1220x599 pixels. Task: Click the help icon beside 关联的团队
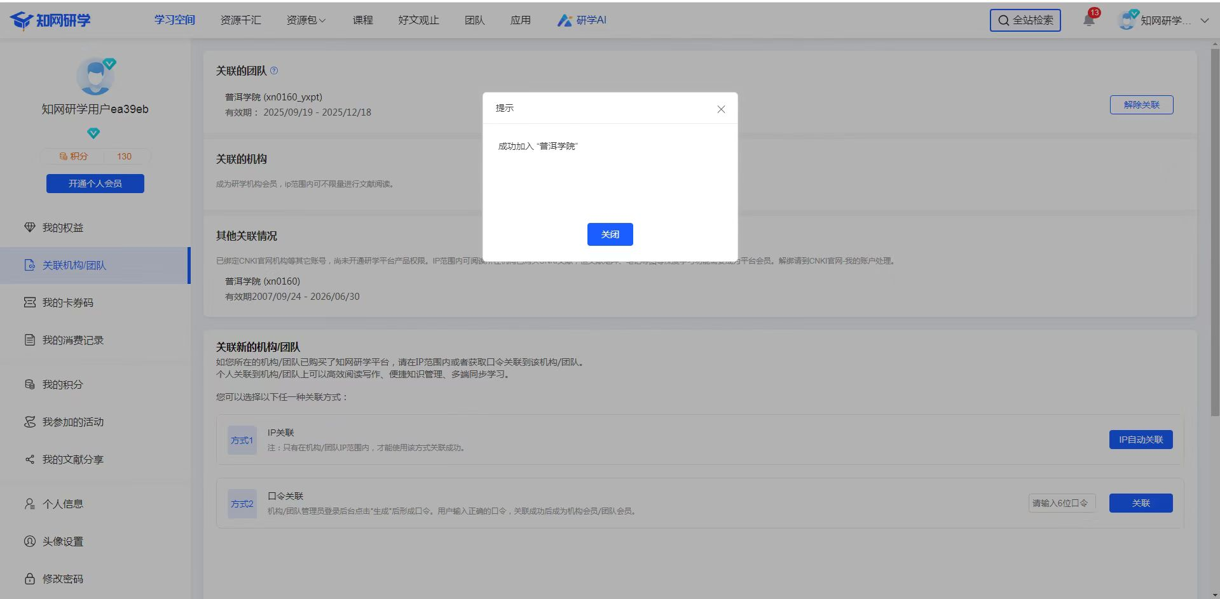(274, 71)
